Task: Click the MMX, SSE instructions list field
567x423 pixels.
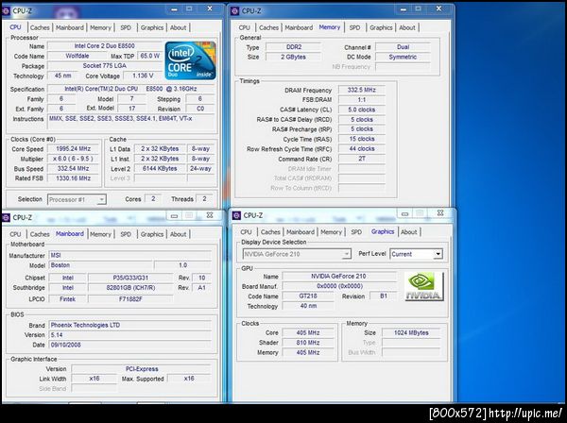Action: pyautogui.click(x=131, y=123)
